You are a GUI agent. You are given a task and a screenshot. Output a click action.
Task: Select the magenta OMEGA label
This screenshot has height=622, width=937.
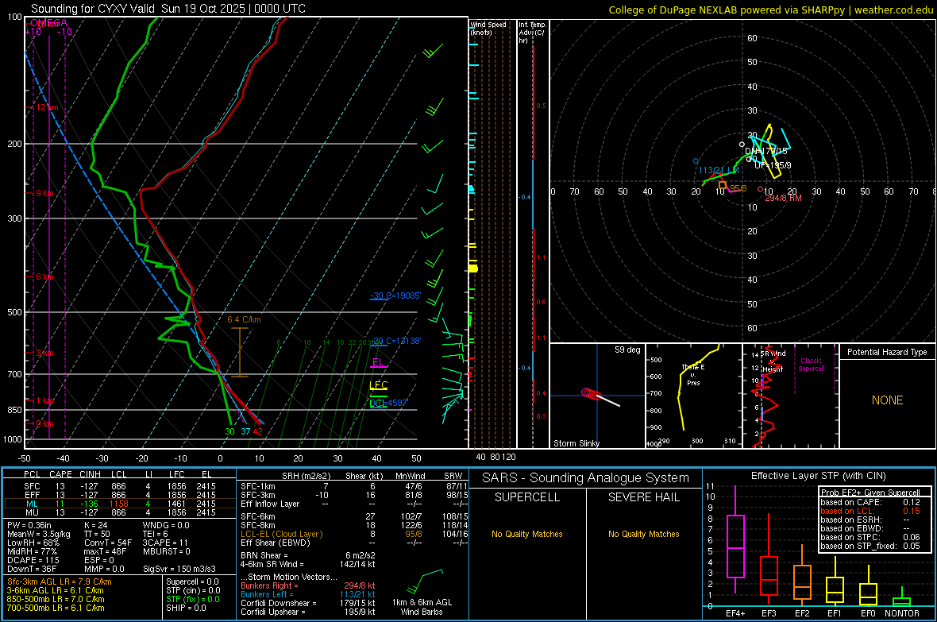tap(48, 23)
